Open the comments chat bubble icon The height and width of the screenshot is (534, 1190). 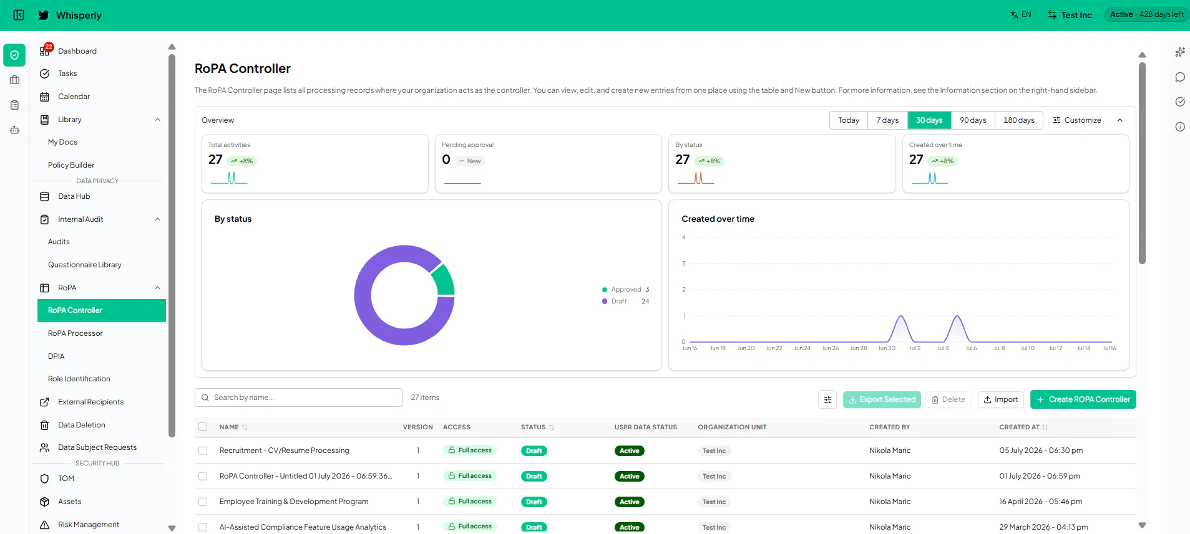point(1180,77)
